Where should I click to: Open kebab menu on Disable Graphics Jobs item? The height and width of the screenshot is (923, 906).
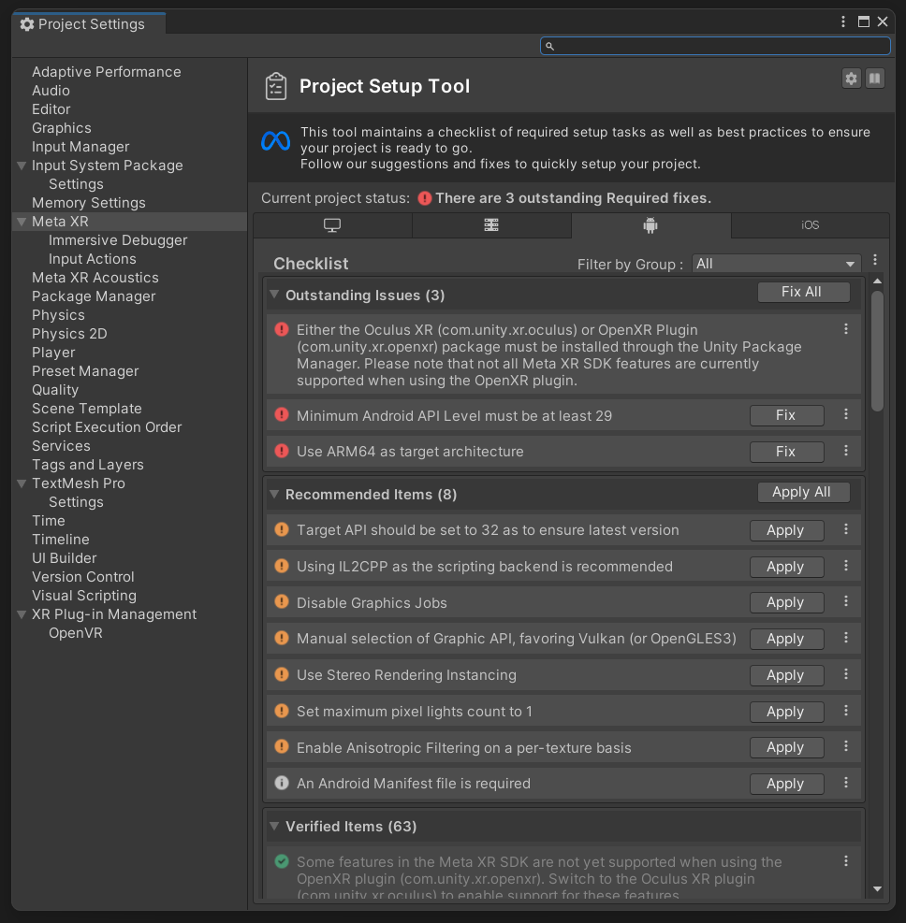846,602
